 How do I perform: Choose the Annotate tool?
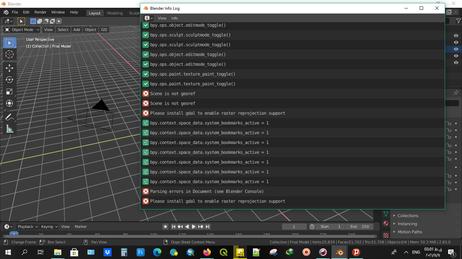click(x=9, y=117)
